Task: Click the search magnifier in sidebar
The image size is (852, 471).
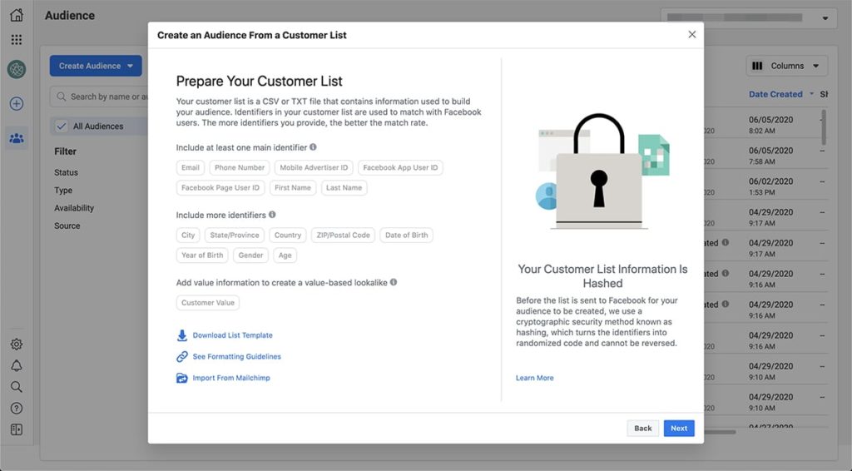Action: pos(17,387)
